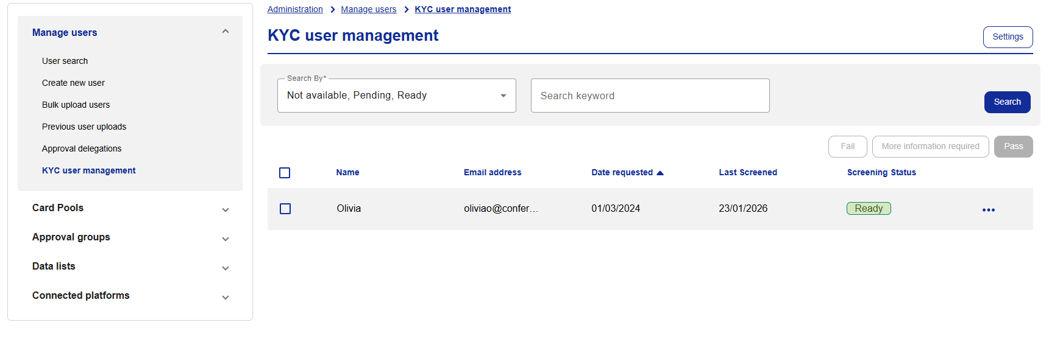Go to Create new user
1049x342 pixels.
(73, 83)
